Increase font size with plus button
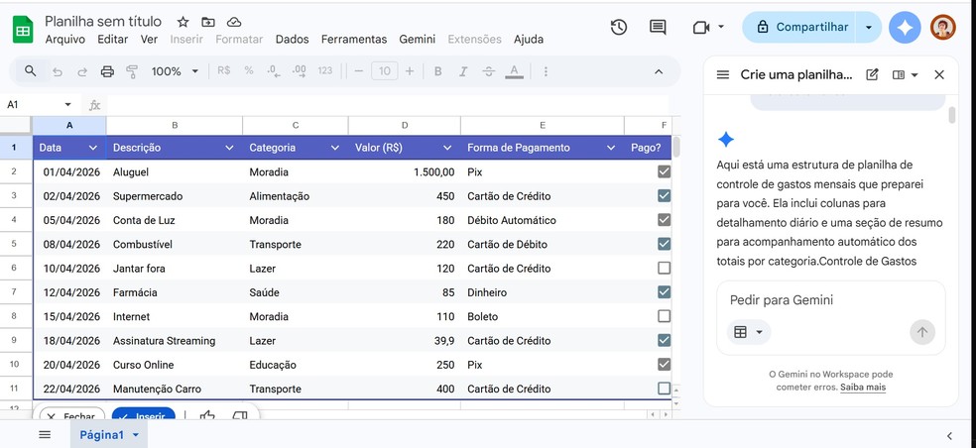976x448 pixels. tap(410, 71)
